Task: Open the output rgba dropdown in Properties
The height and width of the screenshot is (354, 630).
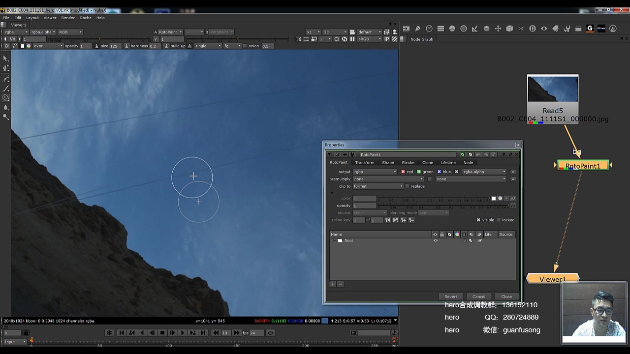Action: click(375, 172)
